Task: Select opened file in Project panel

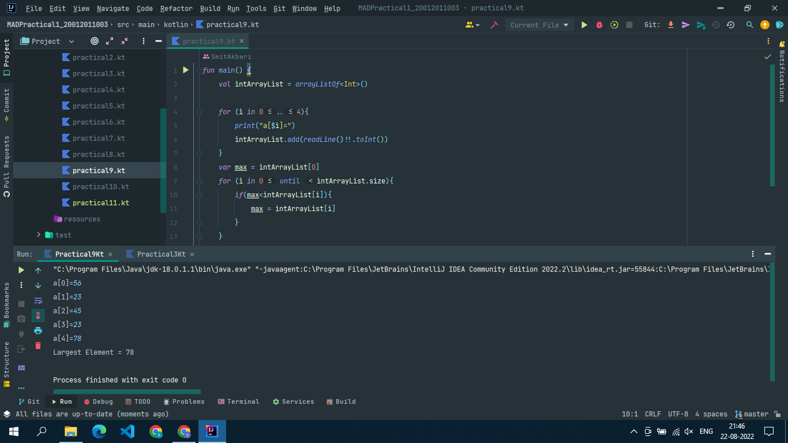Action: (95, 41)
